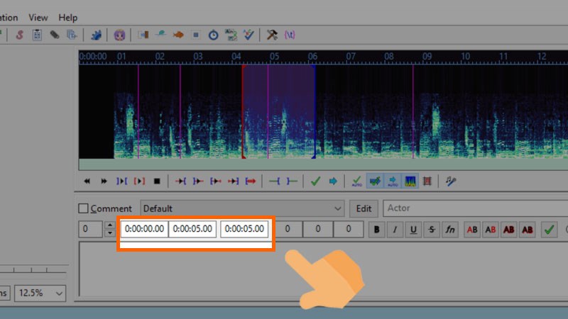Screen dimensions: 568x319
Task: Open the Timing Post-Processor (clock icon)
Action: [x=214, y=35]
